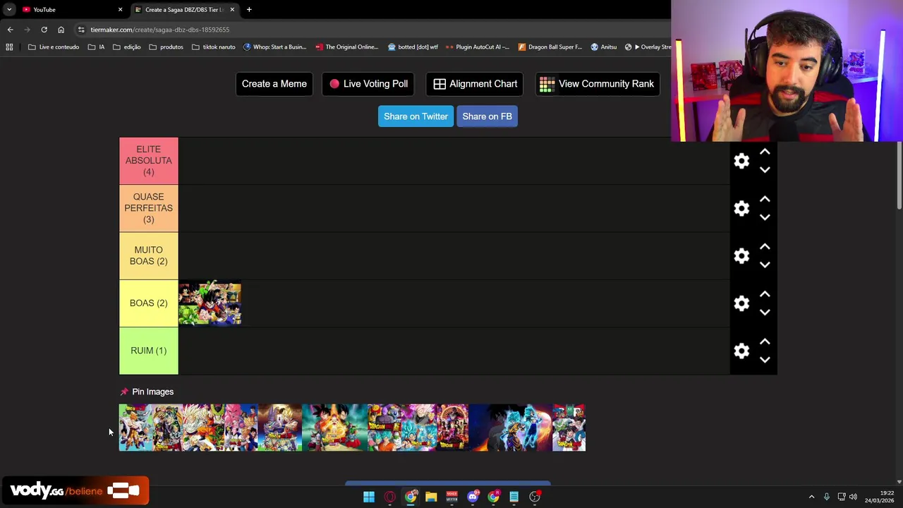Image resolution: width=903 pixels, height=508 pixels.
Task: Open the browser apps grid shortcut
Action: coord(9,47)
